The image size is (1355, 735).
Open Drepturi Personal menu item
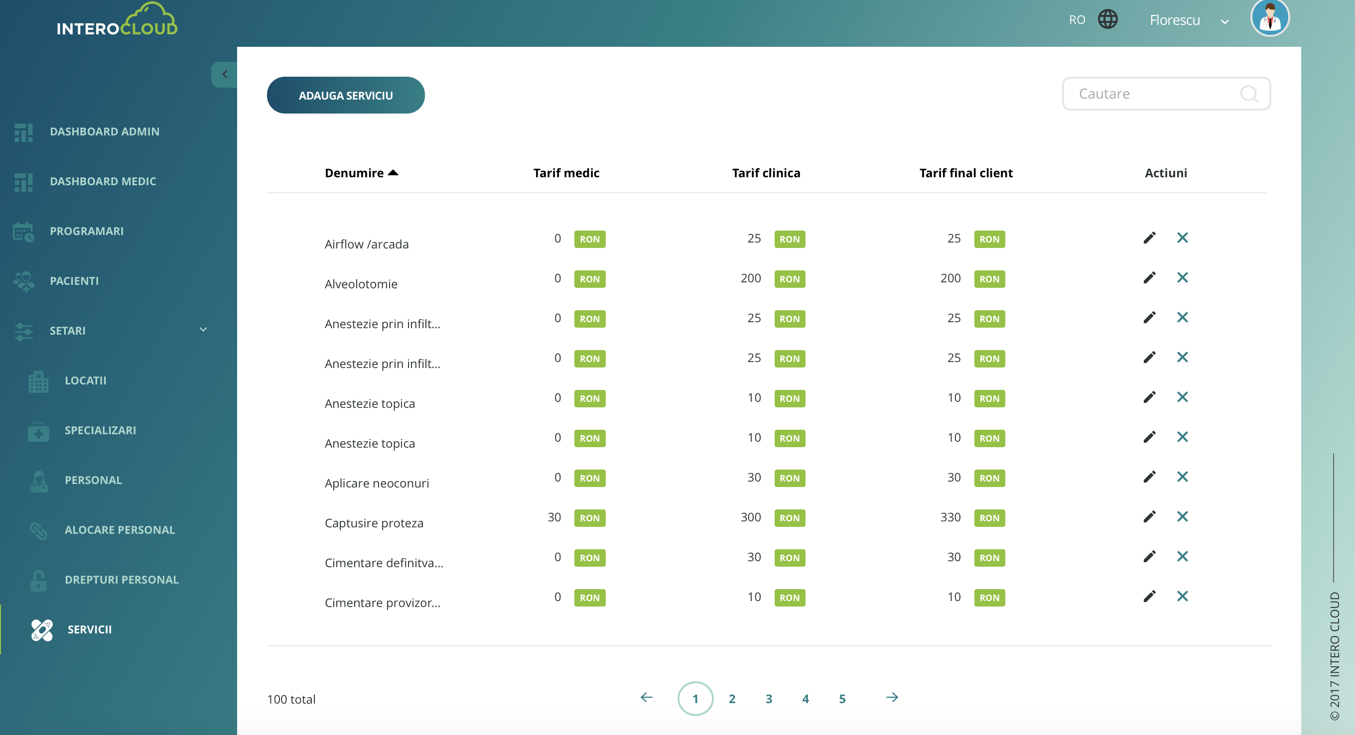tap(122, 579)
